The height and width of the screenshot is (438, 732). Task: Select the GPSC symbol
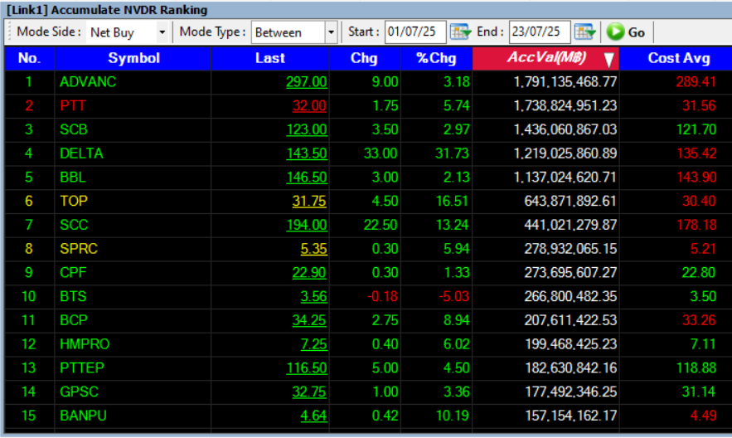79,392
